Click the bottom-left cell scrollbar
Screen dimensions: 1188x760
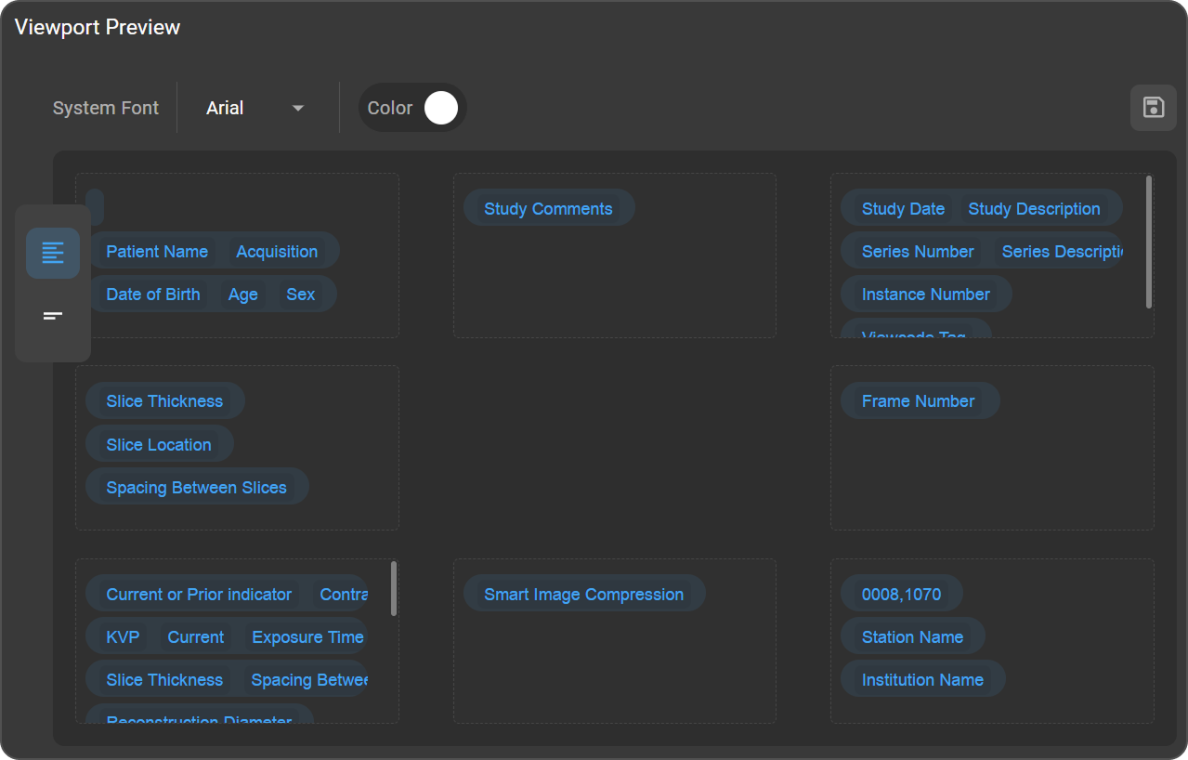click(x=394, y=588)
